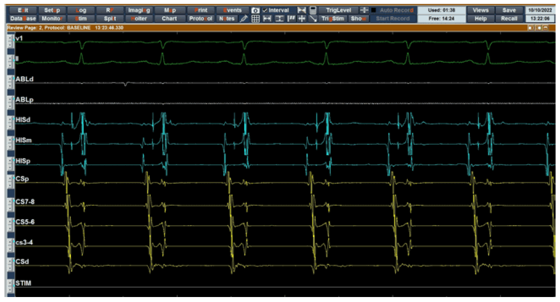560x302 pixels.
Task: Click the channel handle beside ABLp
Action: point(10,102)
